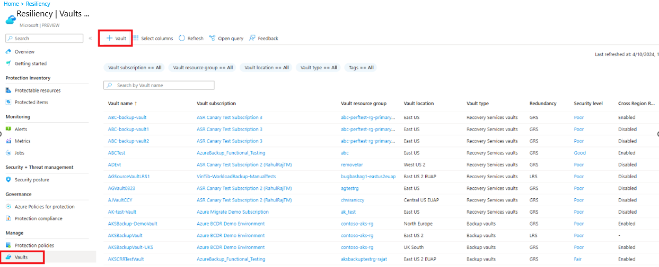Open Metrics under Monitoring
The image size is (659, 267).
point(23,141)
